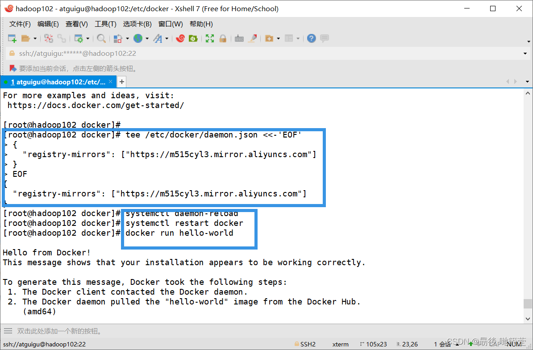Viewport: 533px width, 350px height.
Task: Click the folder-plus toolbar icon
Action: (x=269, y=38)
